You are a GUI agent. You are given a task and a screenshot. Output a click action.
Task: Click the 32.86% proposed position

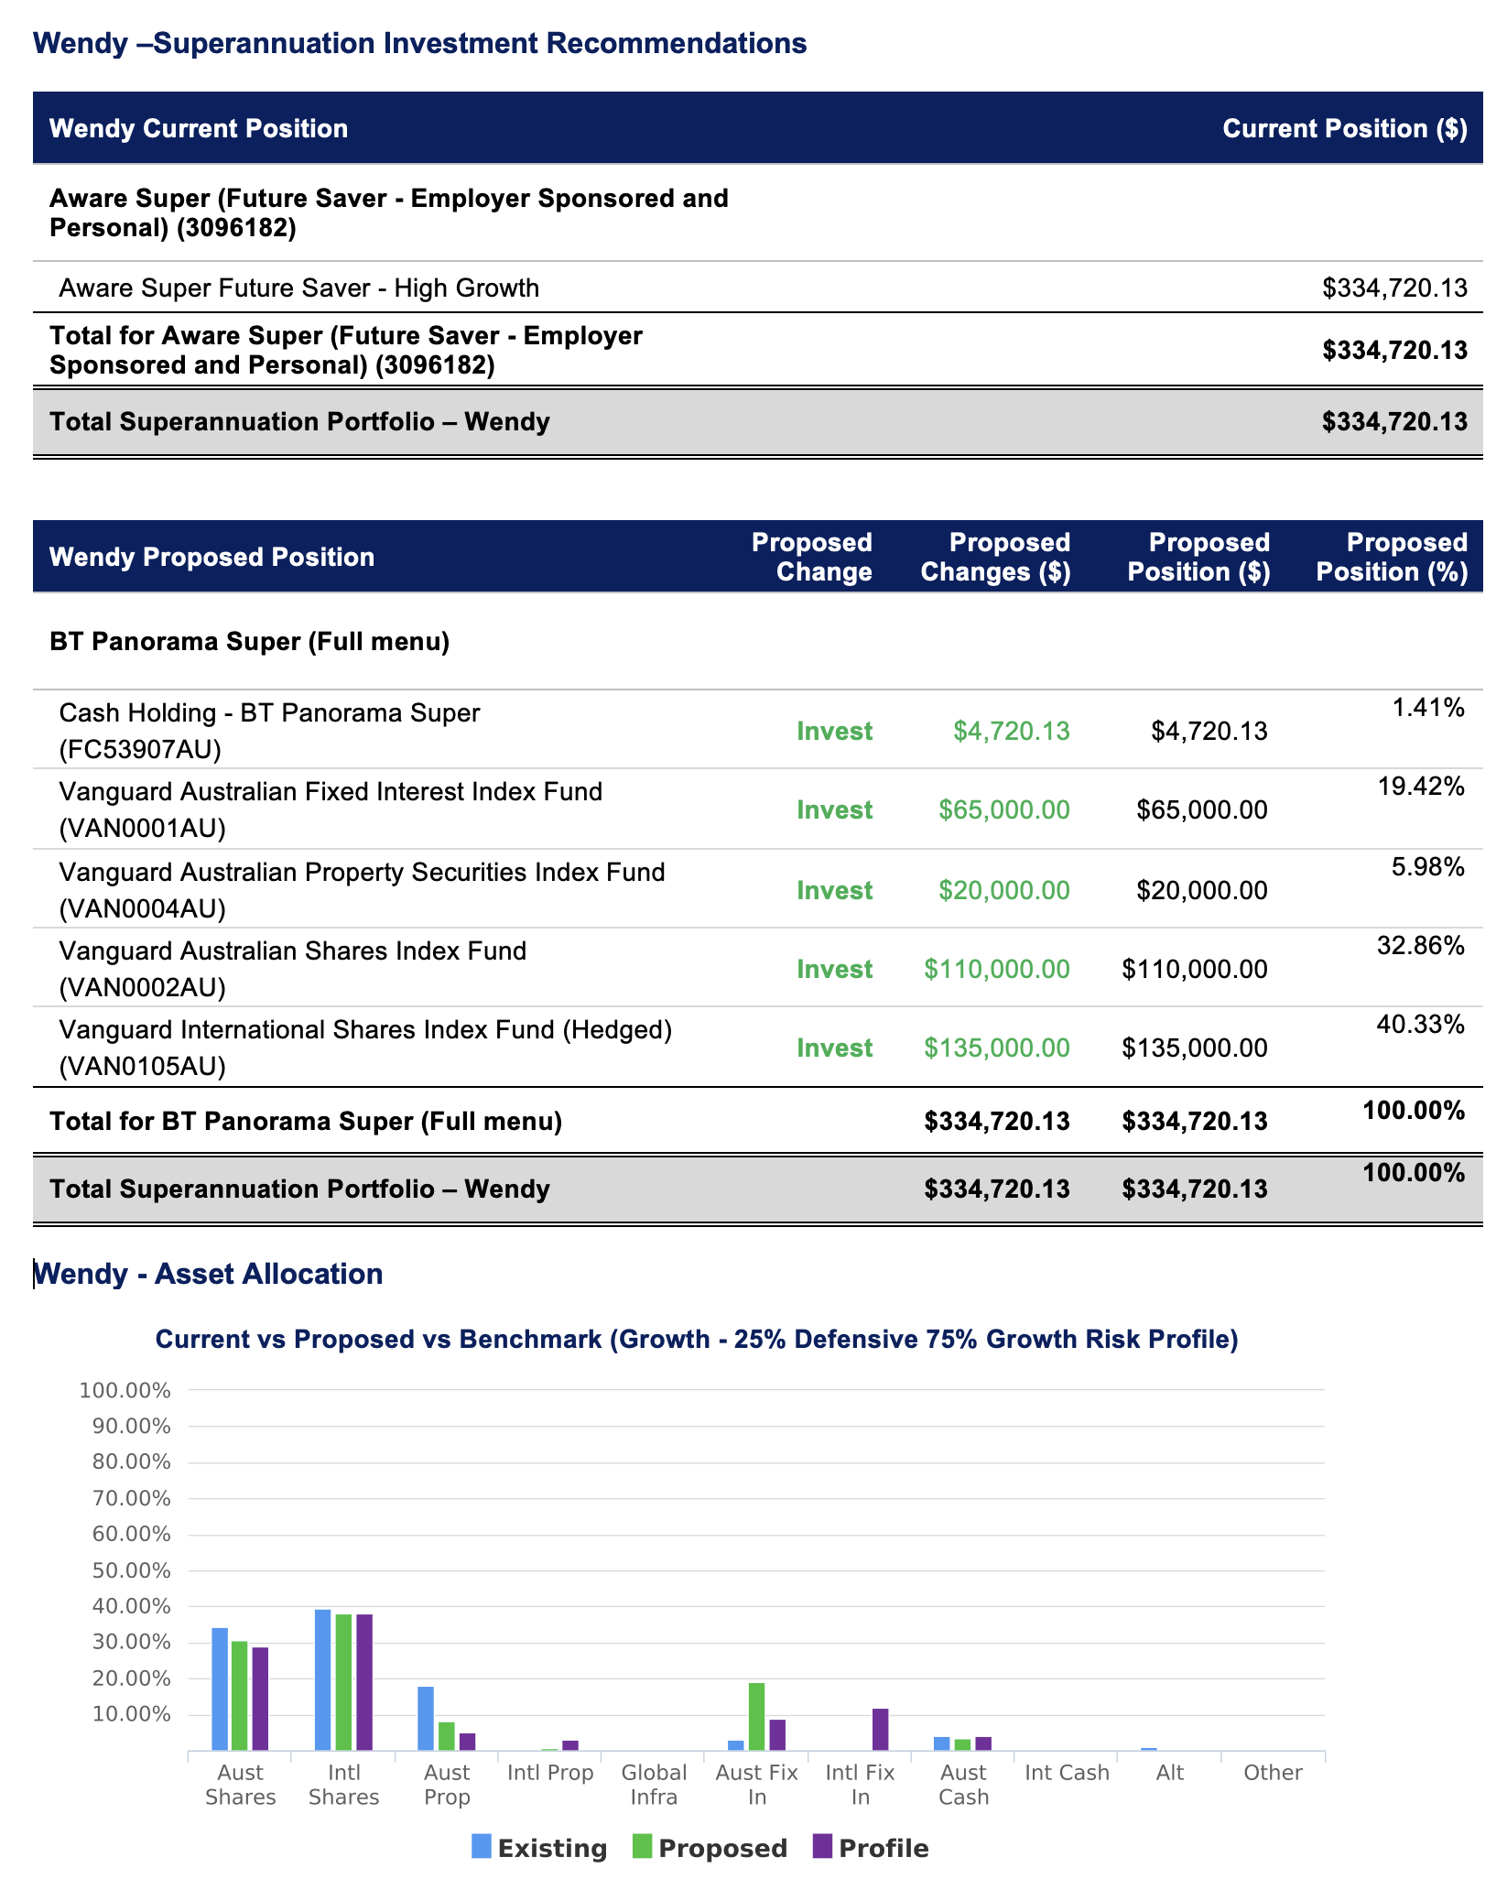(x=1421, y=945)
